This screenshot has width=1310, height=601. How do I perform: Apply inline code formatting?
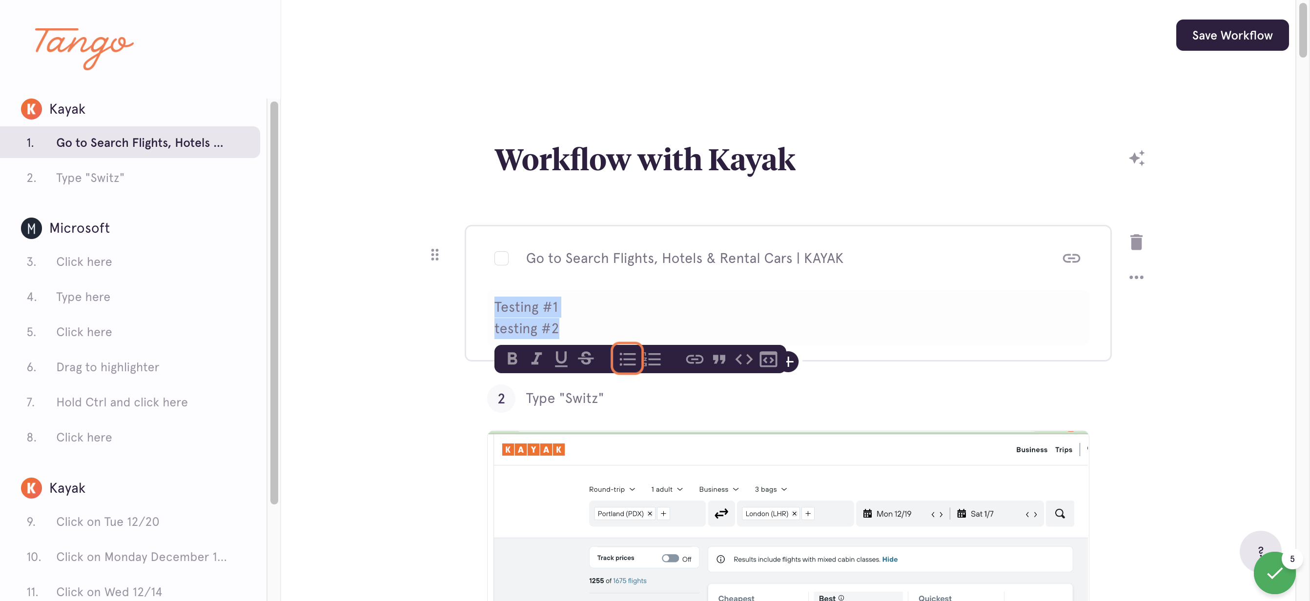tap(743, 360)
